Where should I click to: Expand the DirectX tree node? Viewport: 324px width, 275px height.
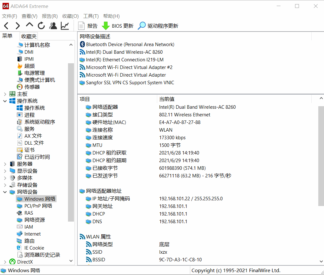[x=5, y=262]
